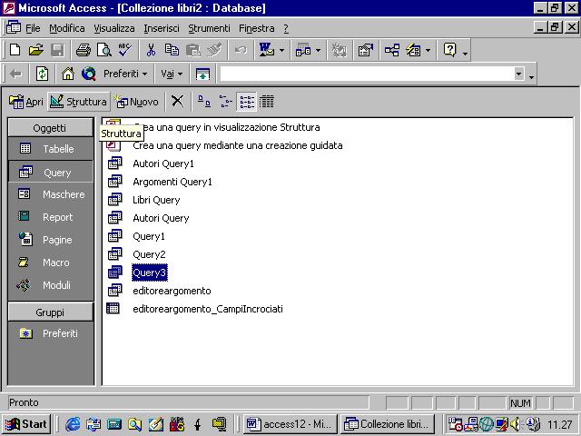
Task: Click the Undo arrow icon
Action: (241, 50)
